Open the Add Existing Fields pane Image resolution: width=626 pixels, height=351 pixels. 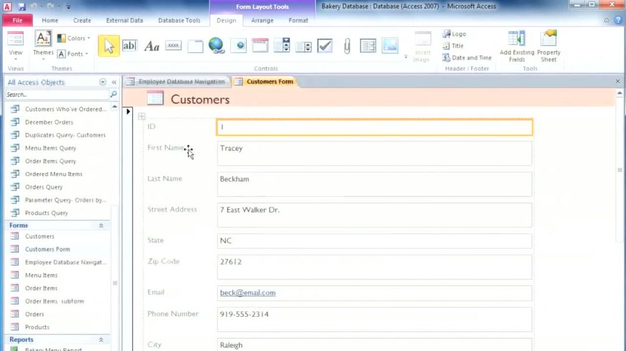click(517, 46)
